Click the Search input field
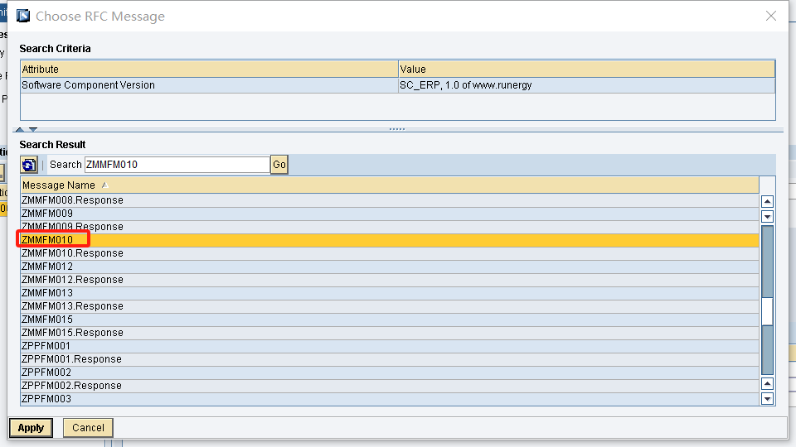Image resolution: width=796 pixels, height=447 pixels. pyautogui.click(x=176, y=165)
